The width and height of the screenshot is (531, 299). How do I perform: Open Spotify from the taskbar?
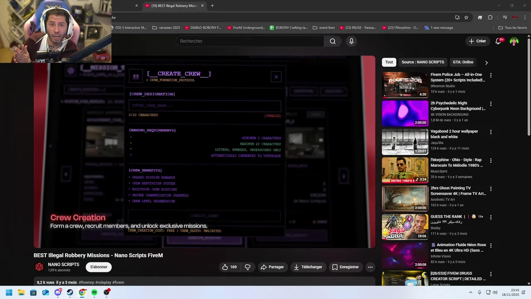click(x=95, y=292)
